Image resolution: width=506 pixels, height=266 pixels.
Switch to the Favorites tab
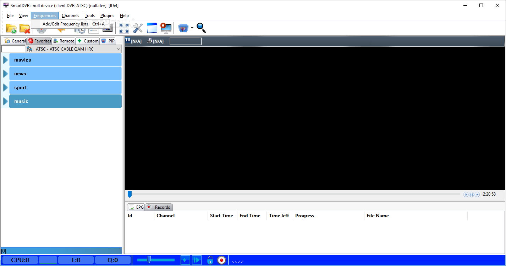coord(39,41)
